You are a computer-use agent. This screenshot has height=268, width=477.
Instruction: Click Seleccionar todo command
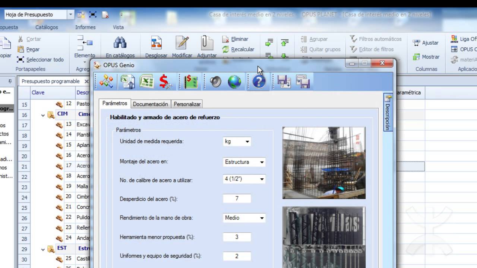[40, 60]
